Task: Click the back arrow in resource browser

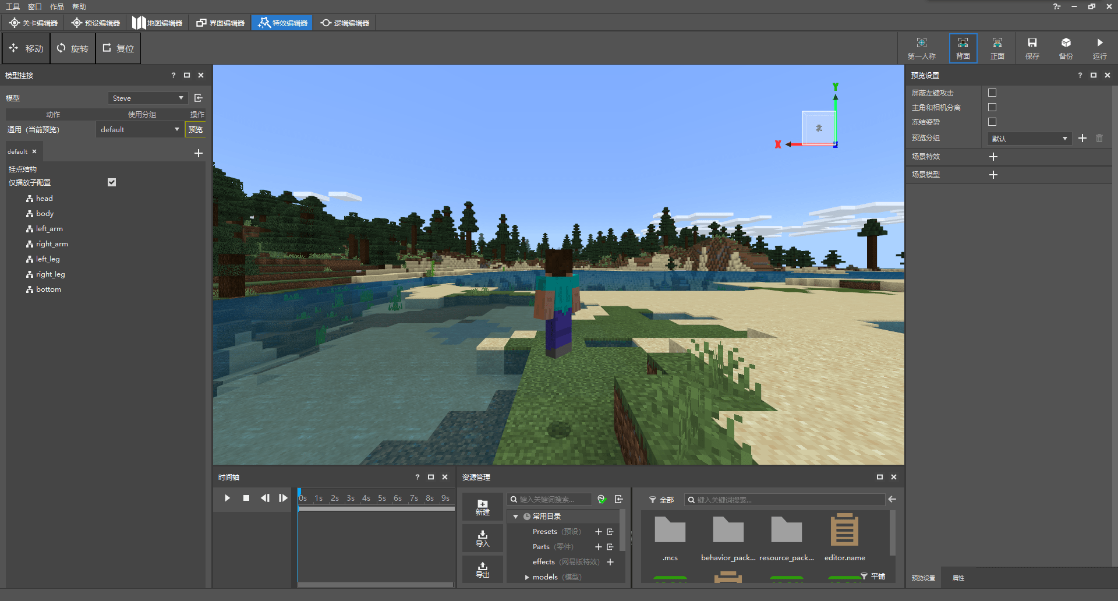Action: 892,499
